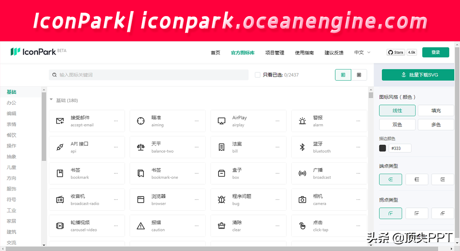The image size is (460, 251).
Task: Click the #333 color value field
Action: 400,148
